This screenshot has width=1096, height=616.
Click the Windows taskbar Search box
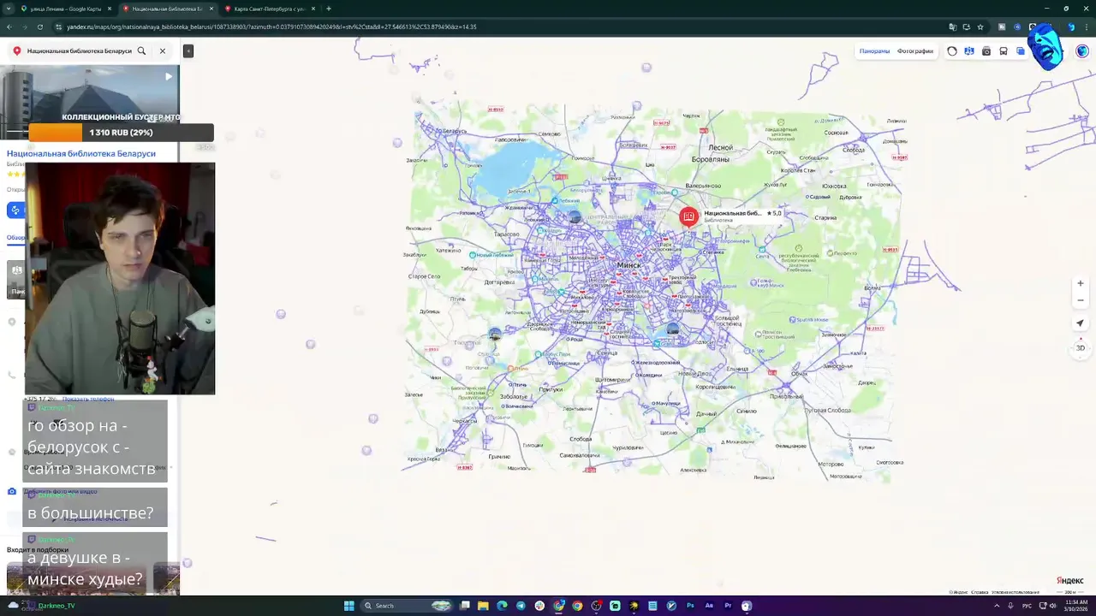(x=407, y=606)
